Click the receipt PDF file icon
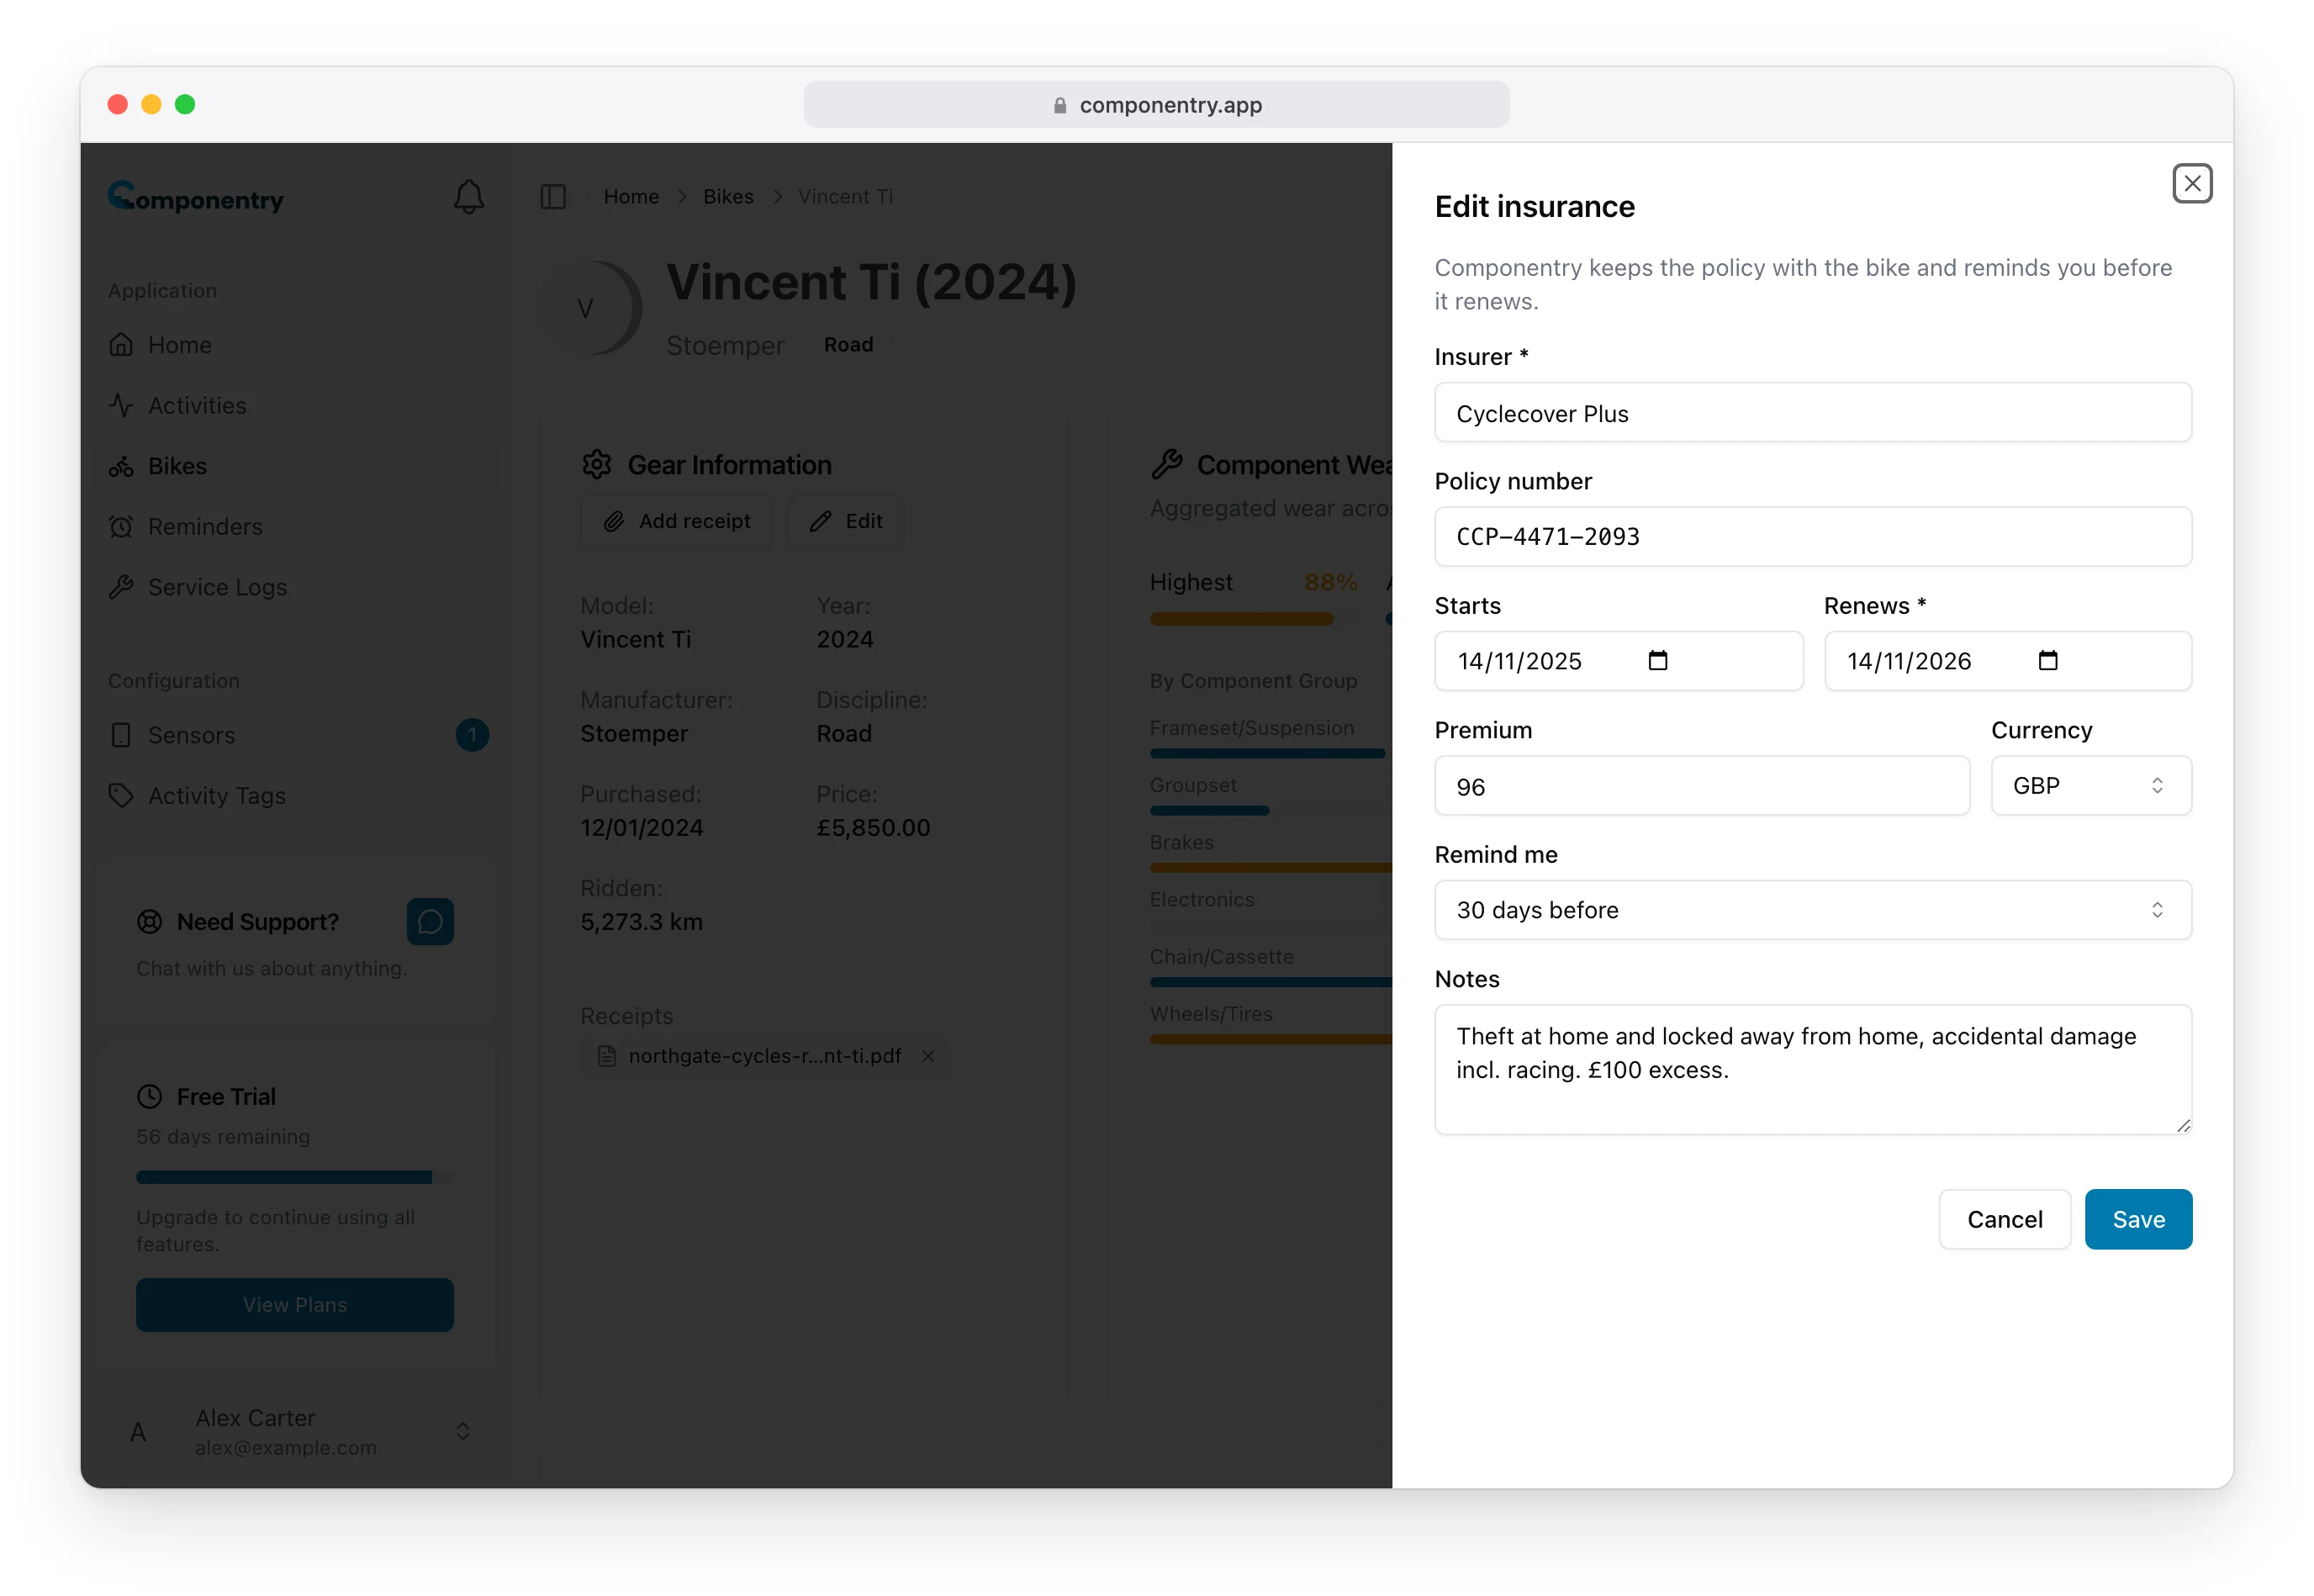 click(x=606, y=1056)
